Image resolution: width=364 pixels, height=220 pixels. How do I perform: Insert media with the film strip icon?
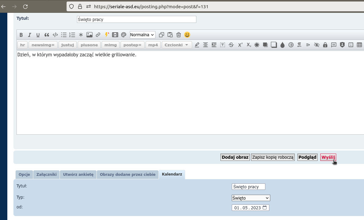pos(115,35)
